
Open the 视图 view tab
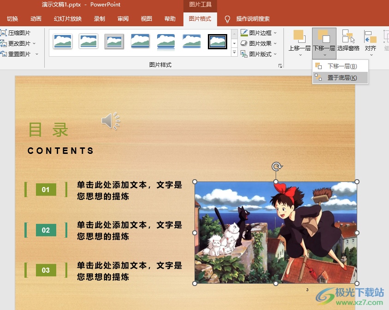tap(147, 18)
